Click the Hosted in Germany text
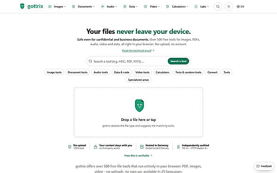 click(157, 145)
